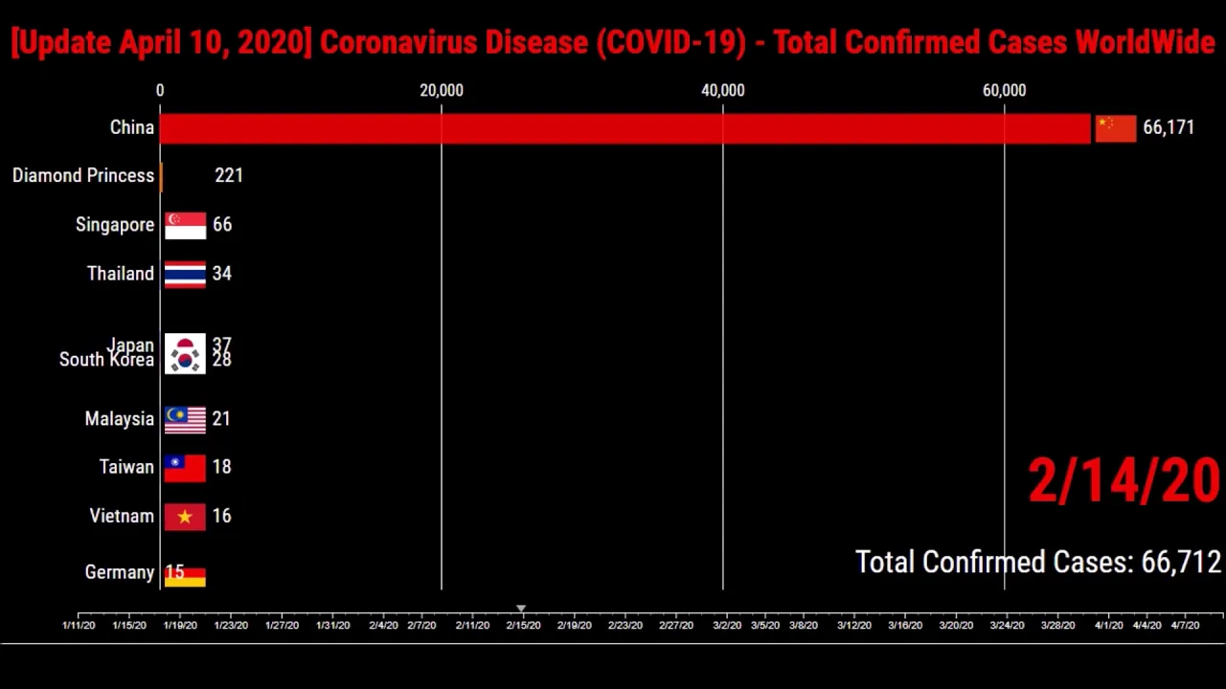Click the small orange Diamond Princess bar
Image resolution: width=1226 pixels, height=689 pixels.
click(161, 176)
